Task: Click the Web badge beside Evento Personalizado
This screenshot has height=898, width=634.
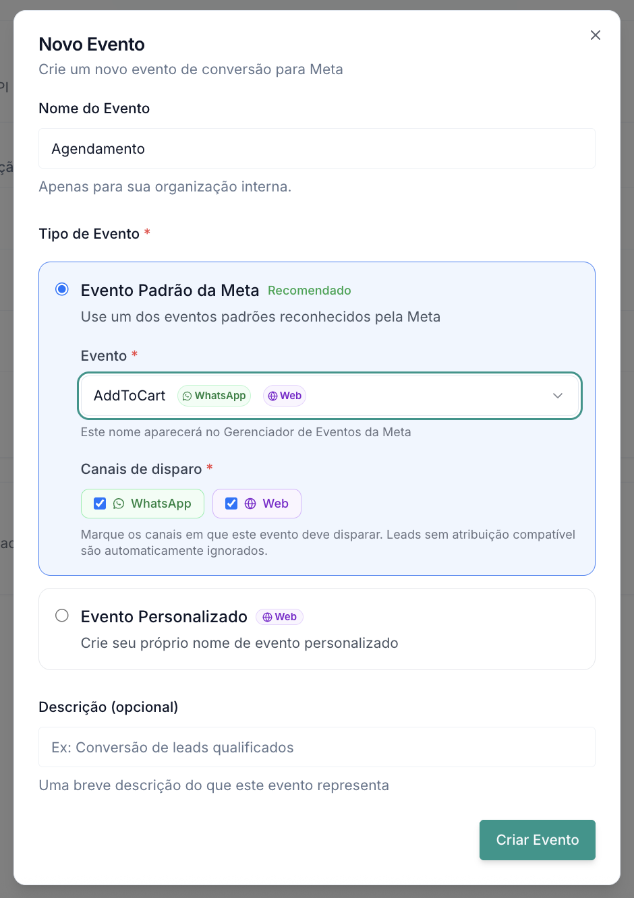Action: click(x=279, y=617)
